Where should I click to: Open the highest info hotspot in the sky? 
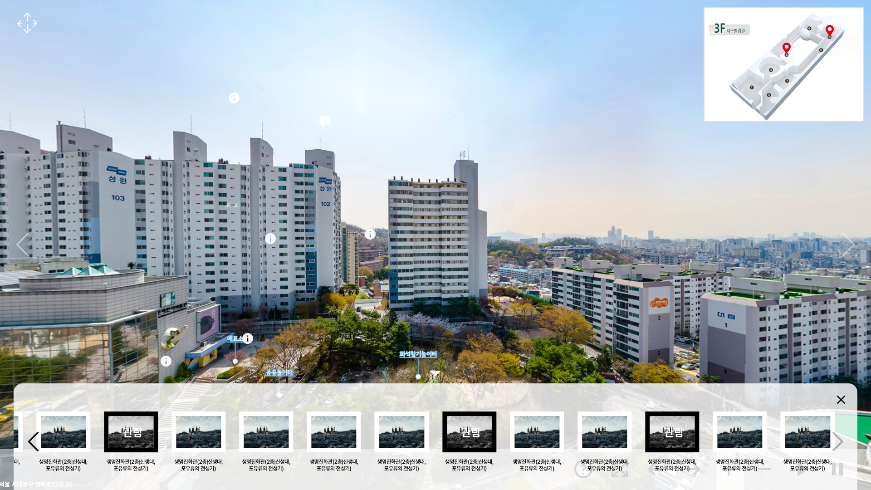click(x=234, y=98)
